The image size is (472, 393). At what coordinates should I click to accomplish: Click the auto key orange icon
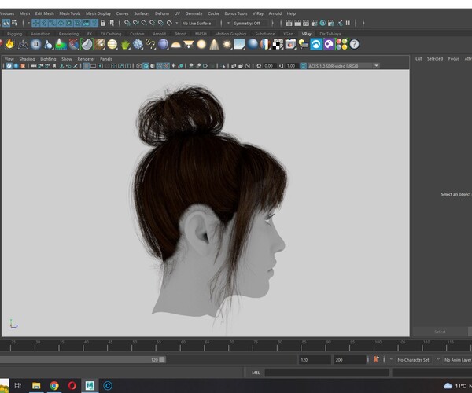(x=376, y=359)
